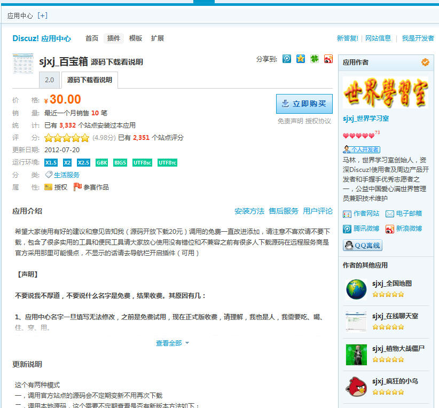Click the QQ离线 status button
Screen dimensions: 439x408
pyautogui.click(x=363, y=245)
